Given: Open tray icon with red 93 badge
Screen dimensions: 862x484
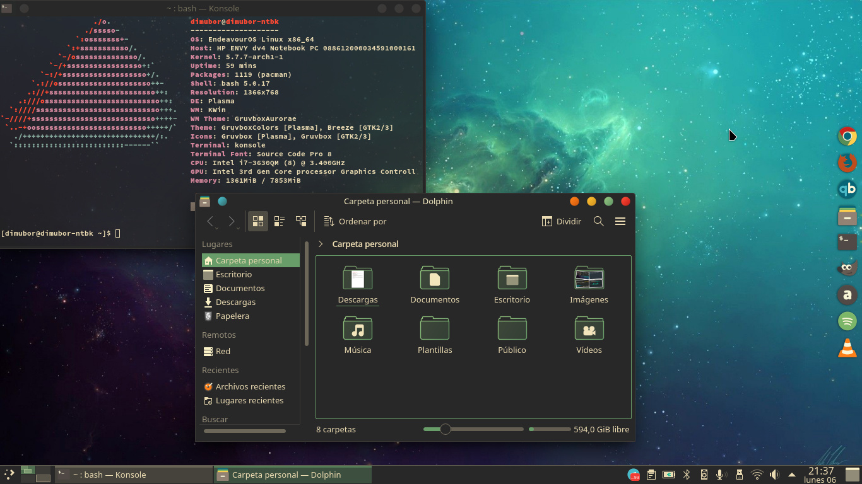Looking at the screenshot, I should 634,475.
